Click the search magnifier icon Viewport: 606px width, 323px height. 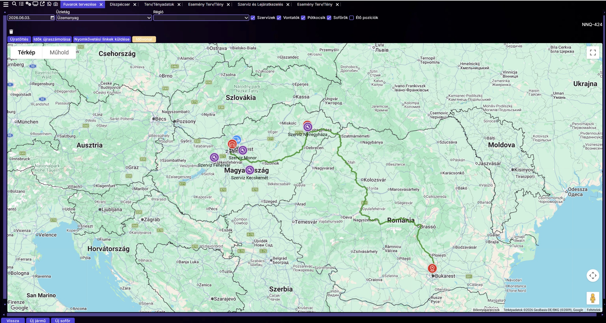pos(14,4)
